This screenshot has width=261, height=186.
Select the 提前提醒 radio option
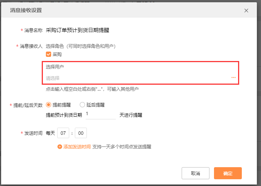49,105
